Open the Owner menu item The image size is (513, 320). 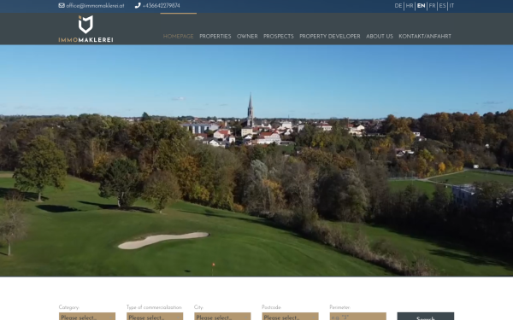[x=247, y=36]
